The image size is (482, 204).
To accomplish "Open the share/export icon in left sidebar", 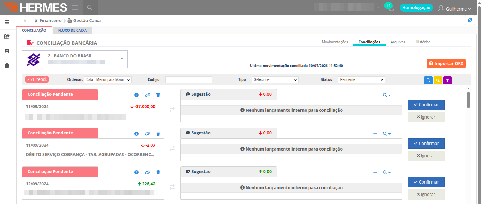I will (7, 37).
